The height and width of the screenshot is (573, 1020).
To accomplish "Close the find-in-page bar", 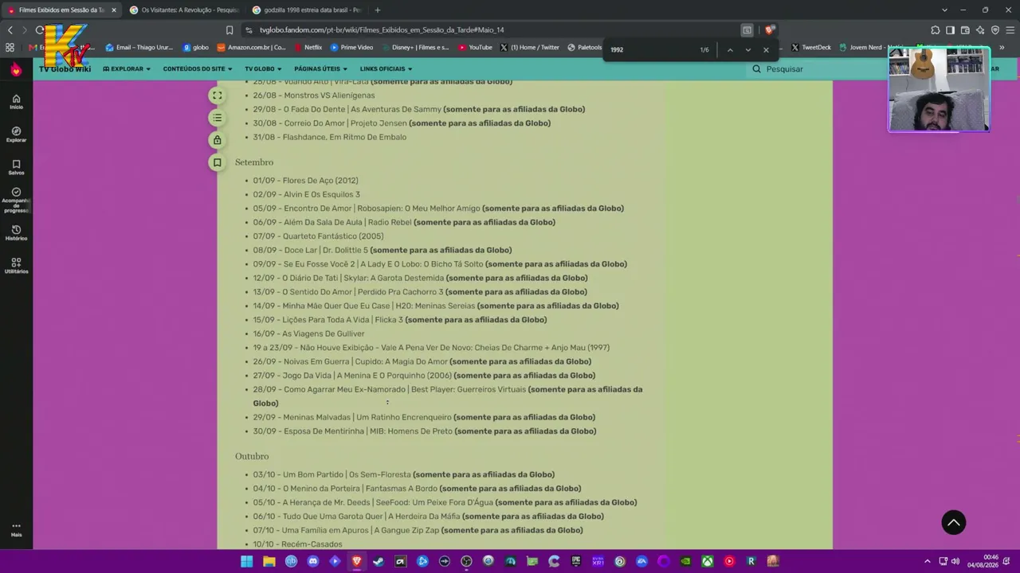I will (766, 49).
